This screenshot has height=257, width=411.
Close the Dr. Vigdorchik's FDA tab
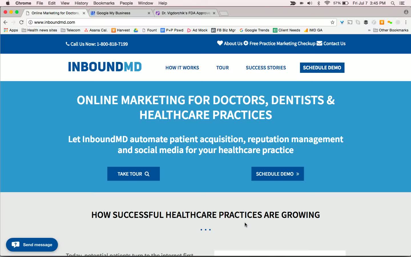(x=214, y=13)
